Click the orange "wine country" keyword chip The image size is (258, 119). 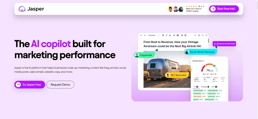[x=200, y=96]
